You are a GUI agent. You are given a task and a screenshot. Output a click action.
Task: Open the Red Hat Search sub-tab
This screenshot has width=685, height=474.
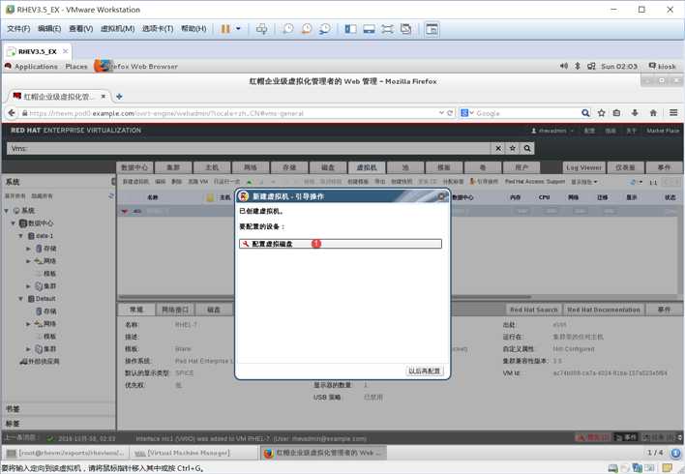point(534,310)
